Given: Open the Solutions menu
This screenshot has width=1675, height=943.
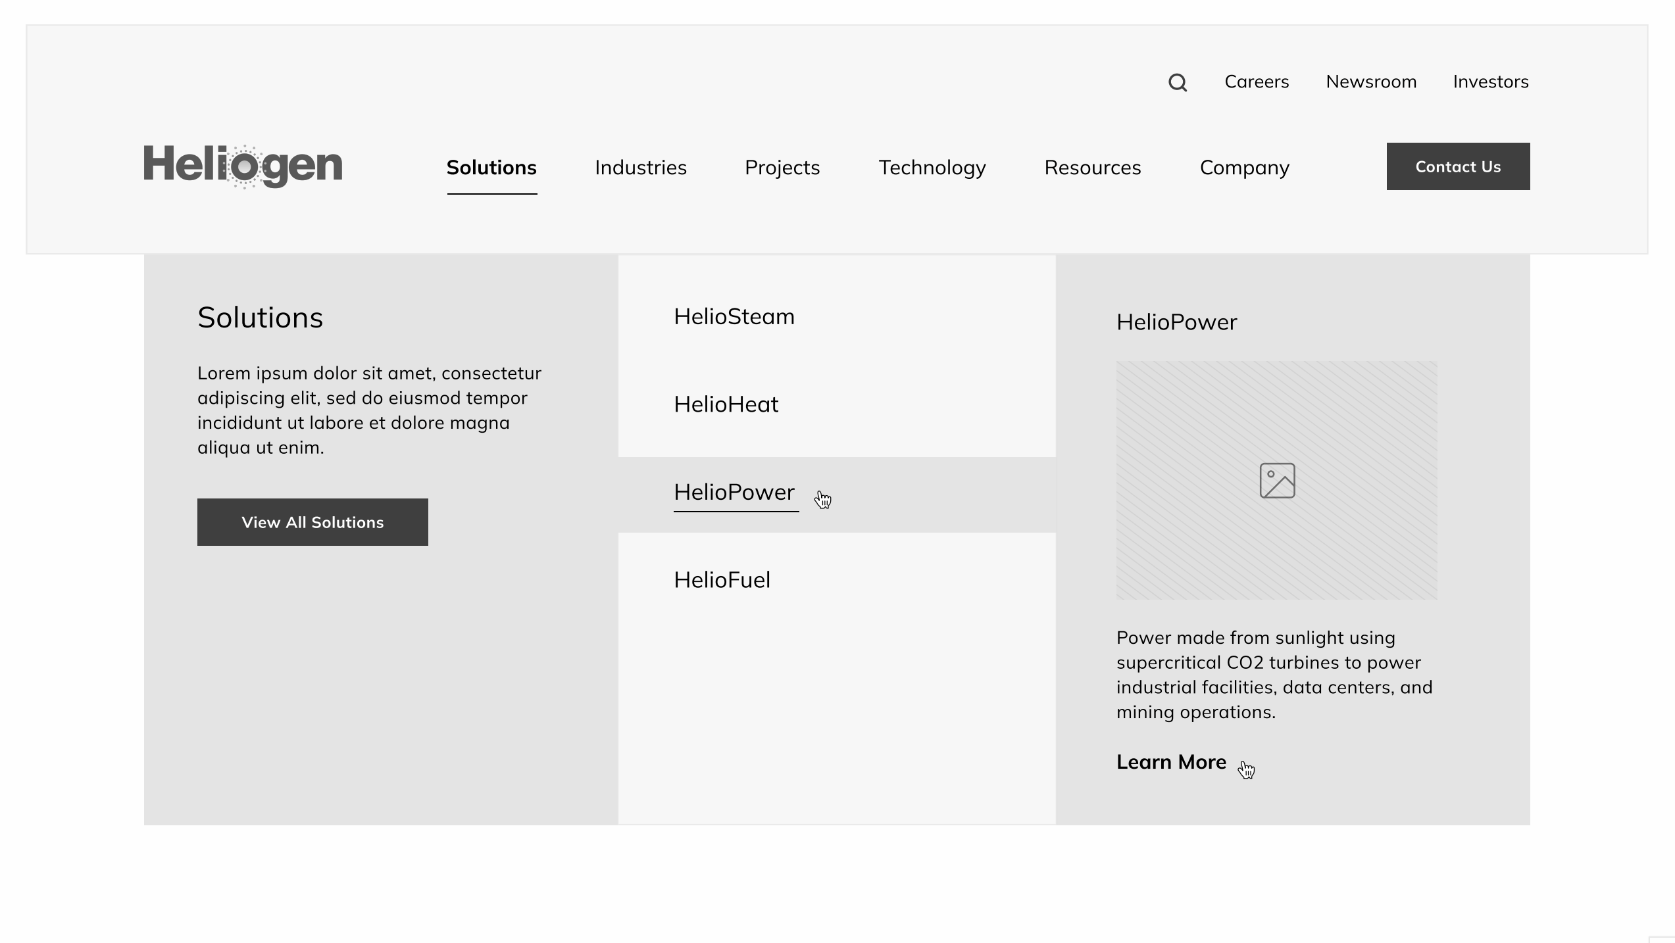Looking at the screenshot, I should pos(491,168).
